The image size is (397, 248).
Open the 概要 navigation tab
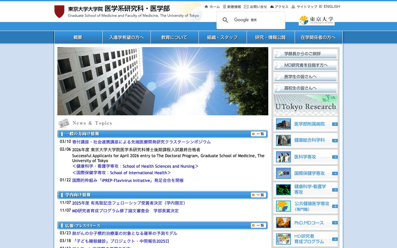[78, 37]
